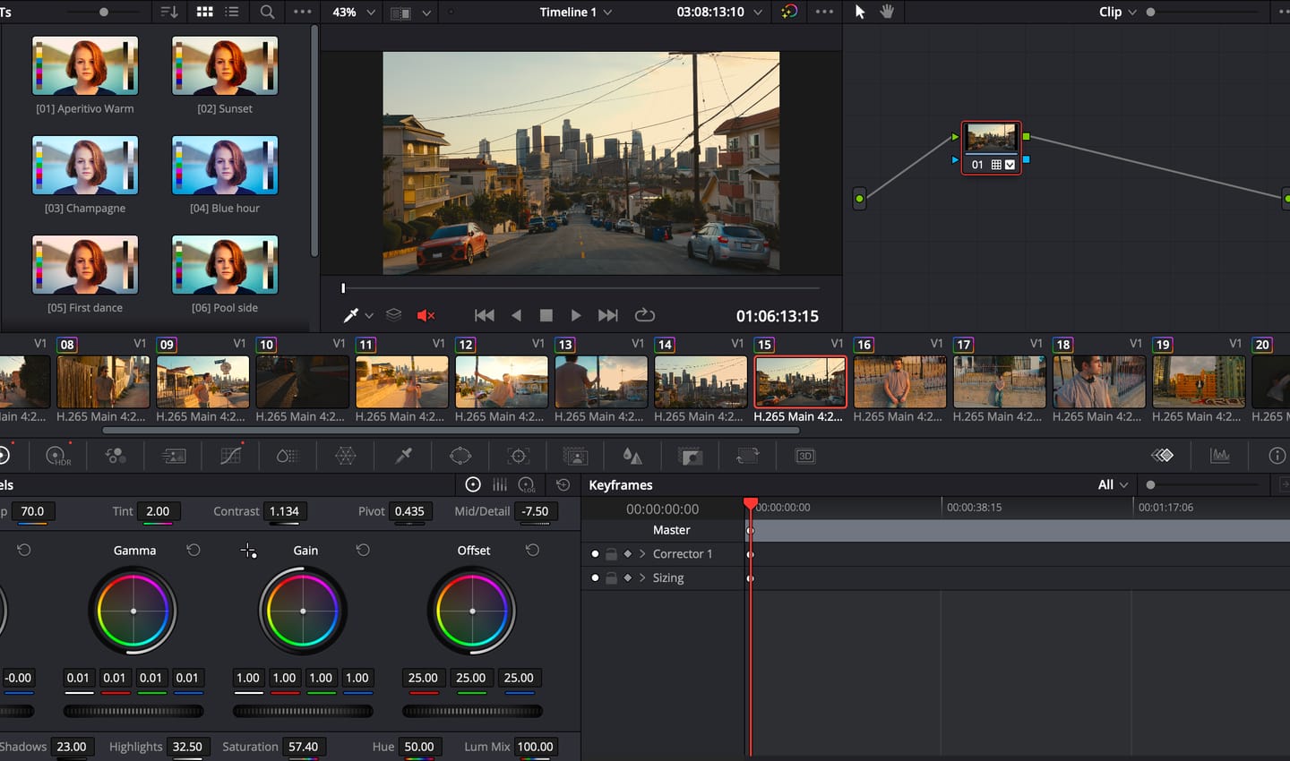This screenshot has width=1290, height=761.
Task: Switch gallery to thumbnail grid view
Action: pyautogui.click(x=204, y=12)
